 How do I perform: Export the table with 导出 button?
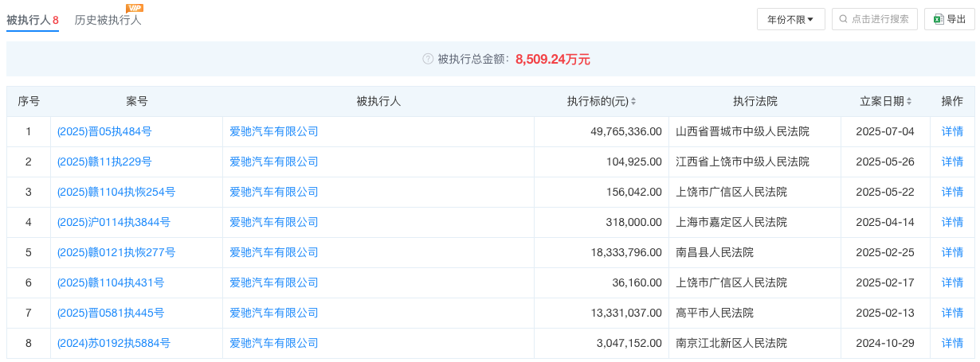pos(950,19)
